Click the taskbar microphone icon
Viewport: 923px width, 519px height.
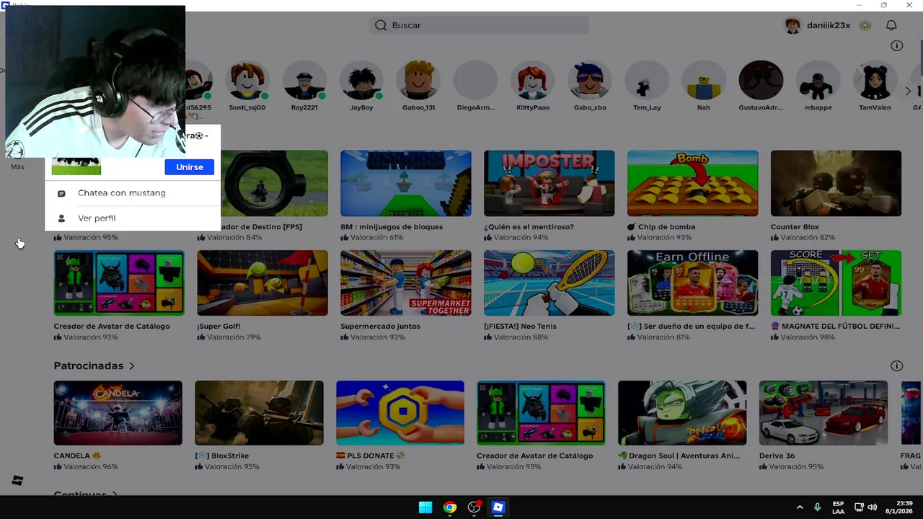tap(817, 507)
